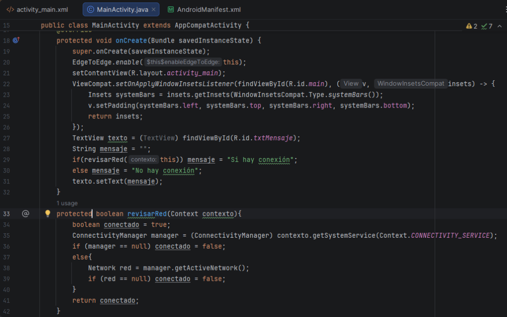Click the View type hint on line 22
Screen dimensions: 507x317
(351, 83)
